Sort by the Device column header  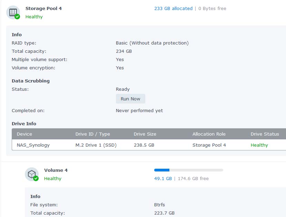(x=24, y=134)
